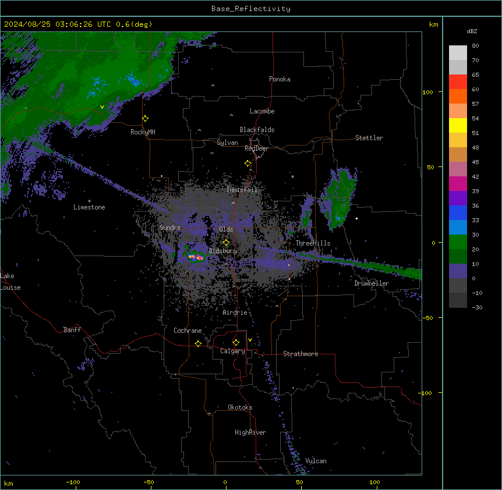
Task: Select the Lacombe city label
Action: [x=262, y=111]
